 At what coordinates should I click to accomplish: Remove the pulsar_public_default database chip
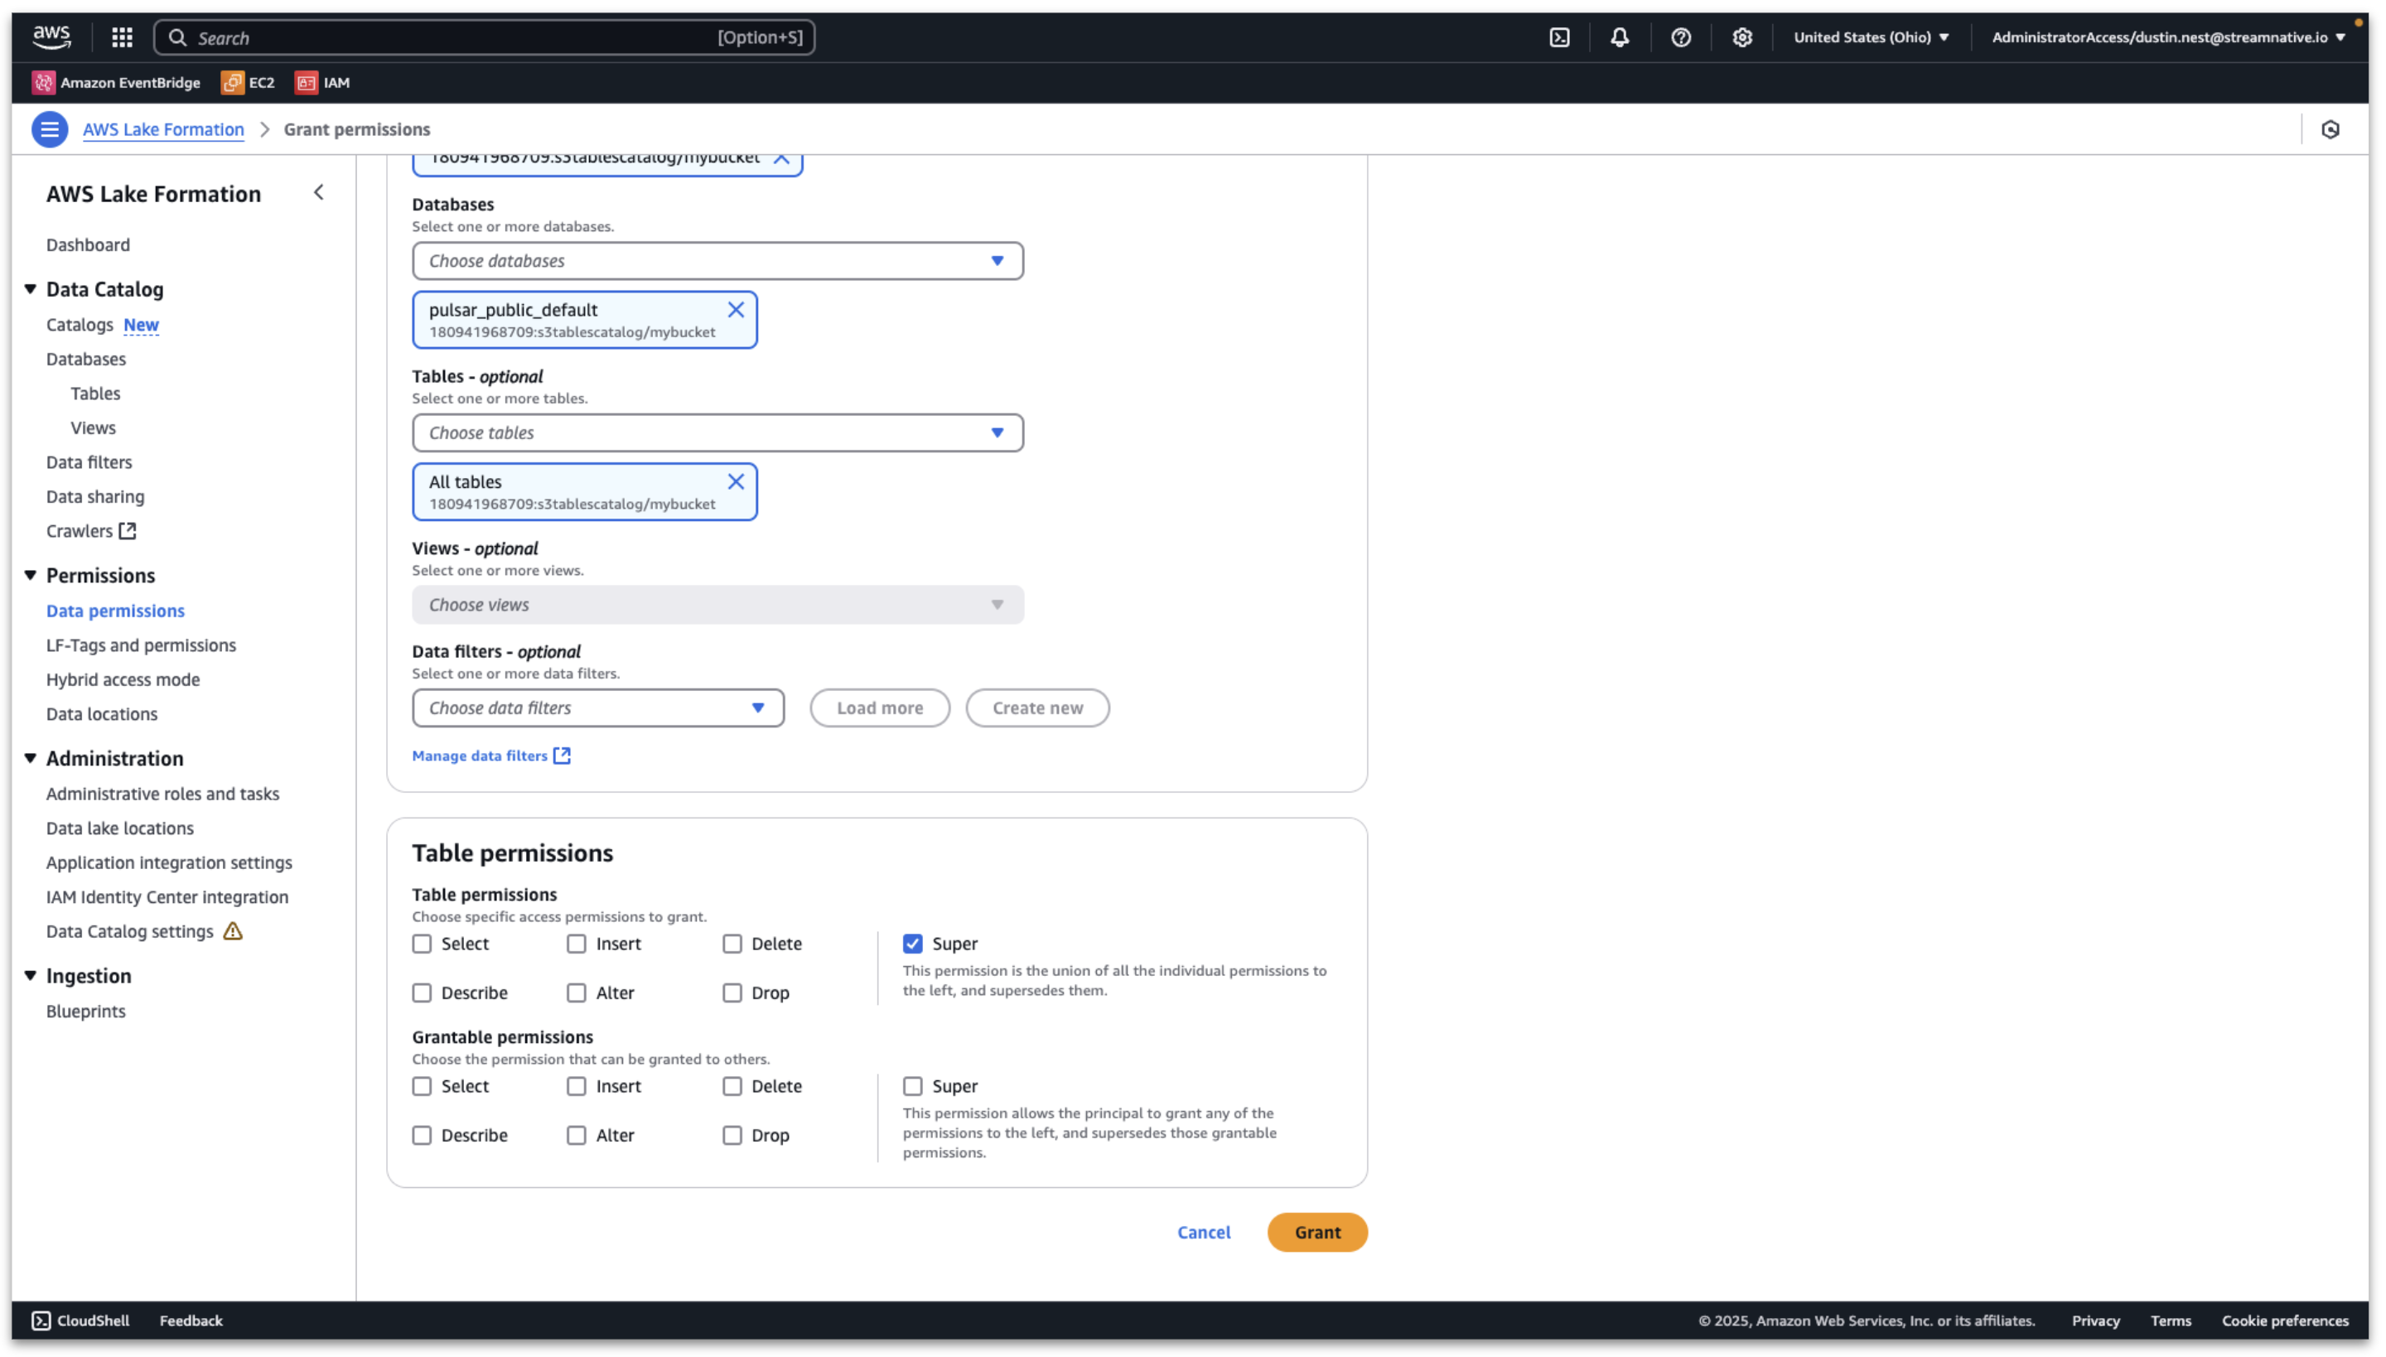(736, 310)
